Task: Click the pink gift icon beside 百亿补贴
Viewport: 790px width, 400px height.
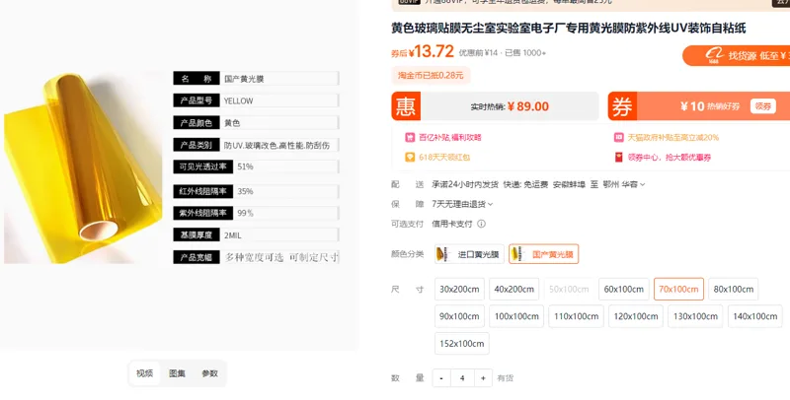Action: (410, 137)
